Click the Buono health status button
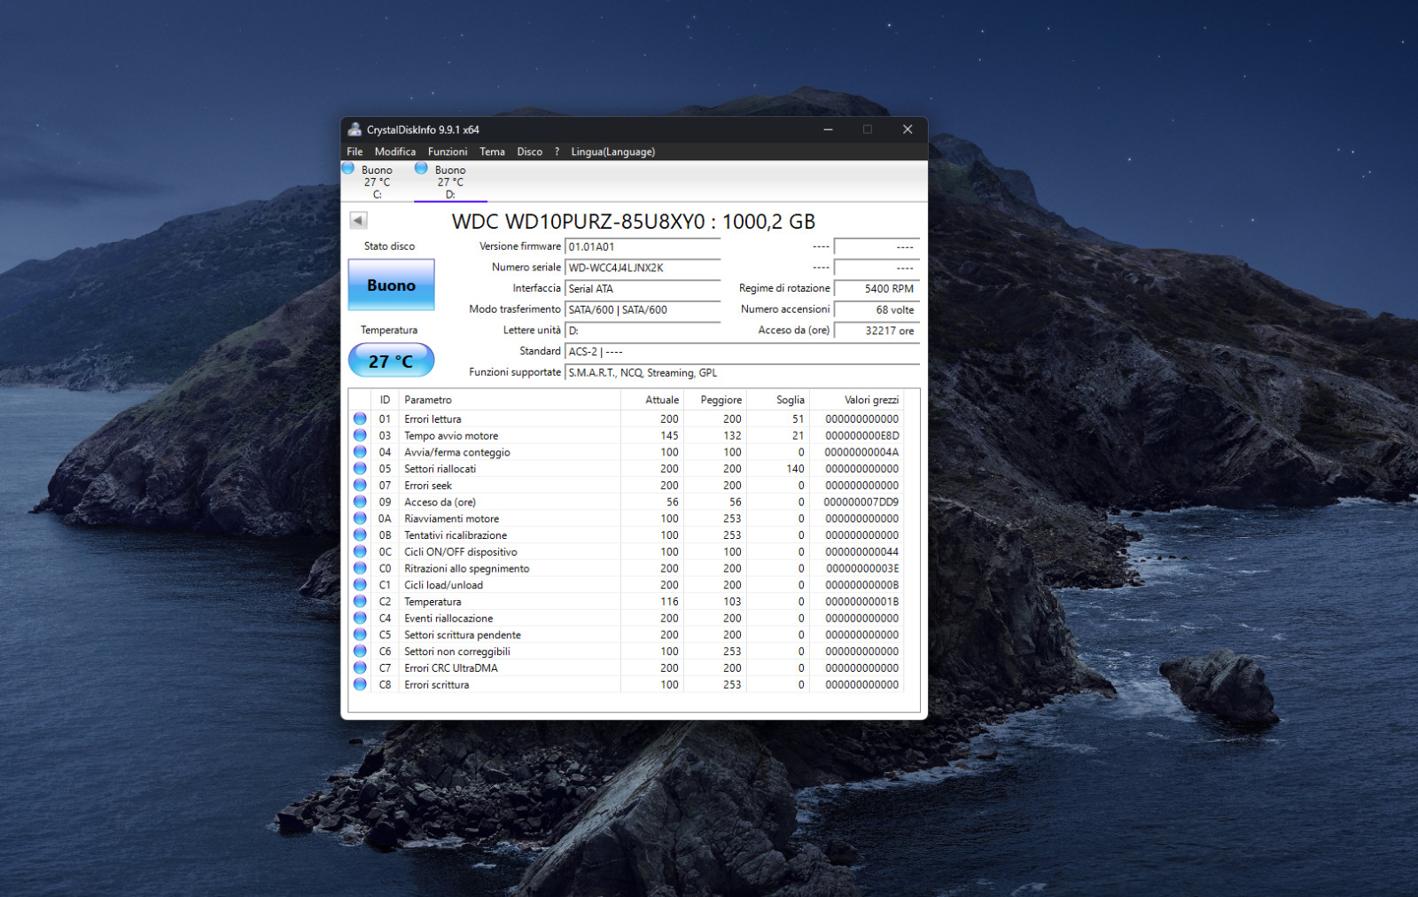The image size is (1418, 897). [x=391, y=285]
